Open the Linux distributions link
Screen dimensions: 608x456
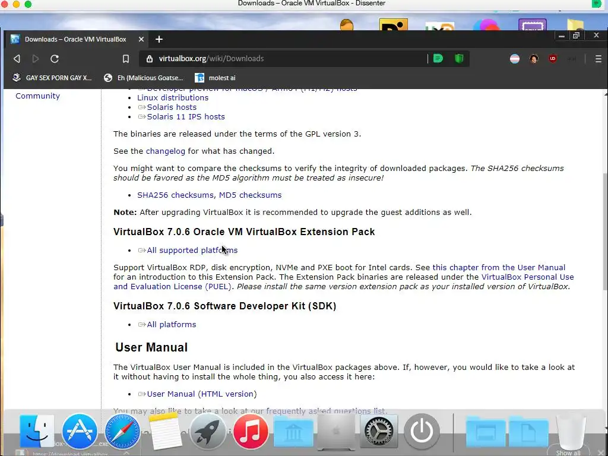click(173, 98)
